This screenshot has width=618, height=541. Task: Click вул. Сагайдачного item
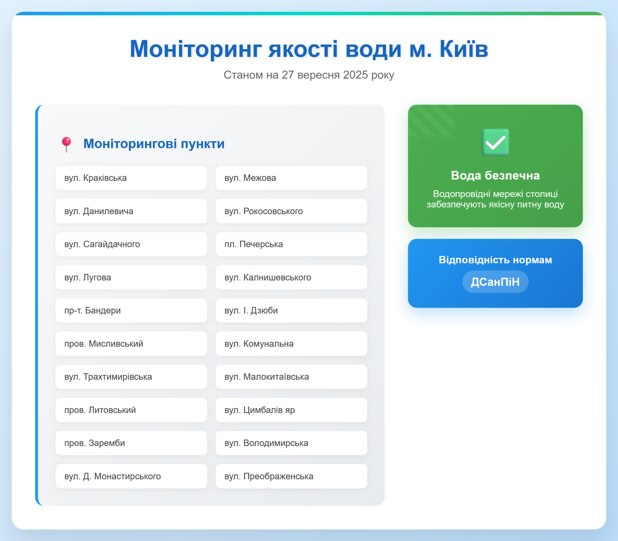pos(131,244)
